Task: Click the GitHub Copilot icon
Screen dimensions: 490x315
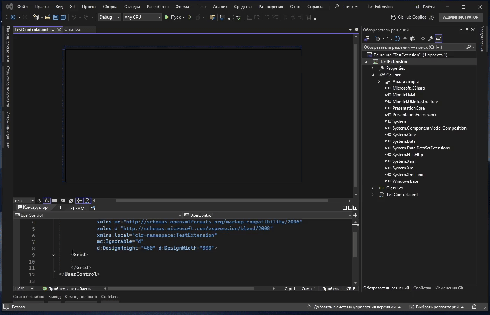Action: pyautogui.click(x=393, y=17)
